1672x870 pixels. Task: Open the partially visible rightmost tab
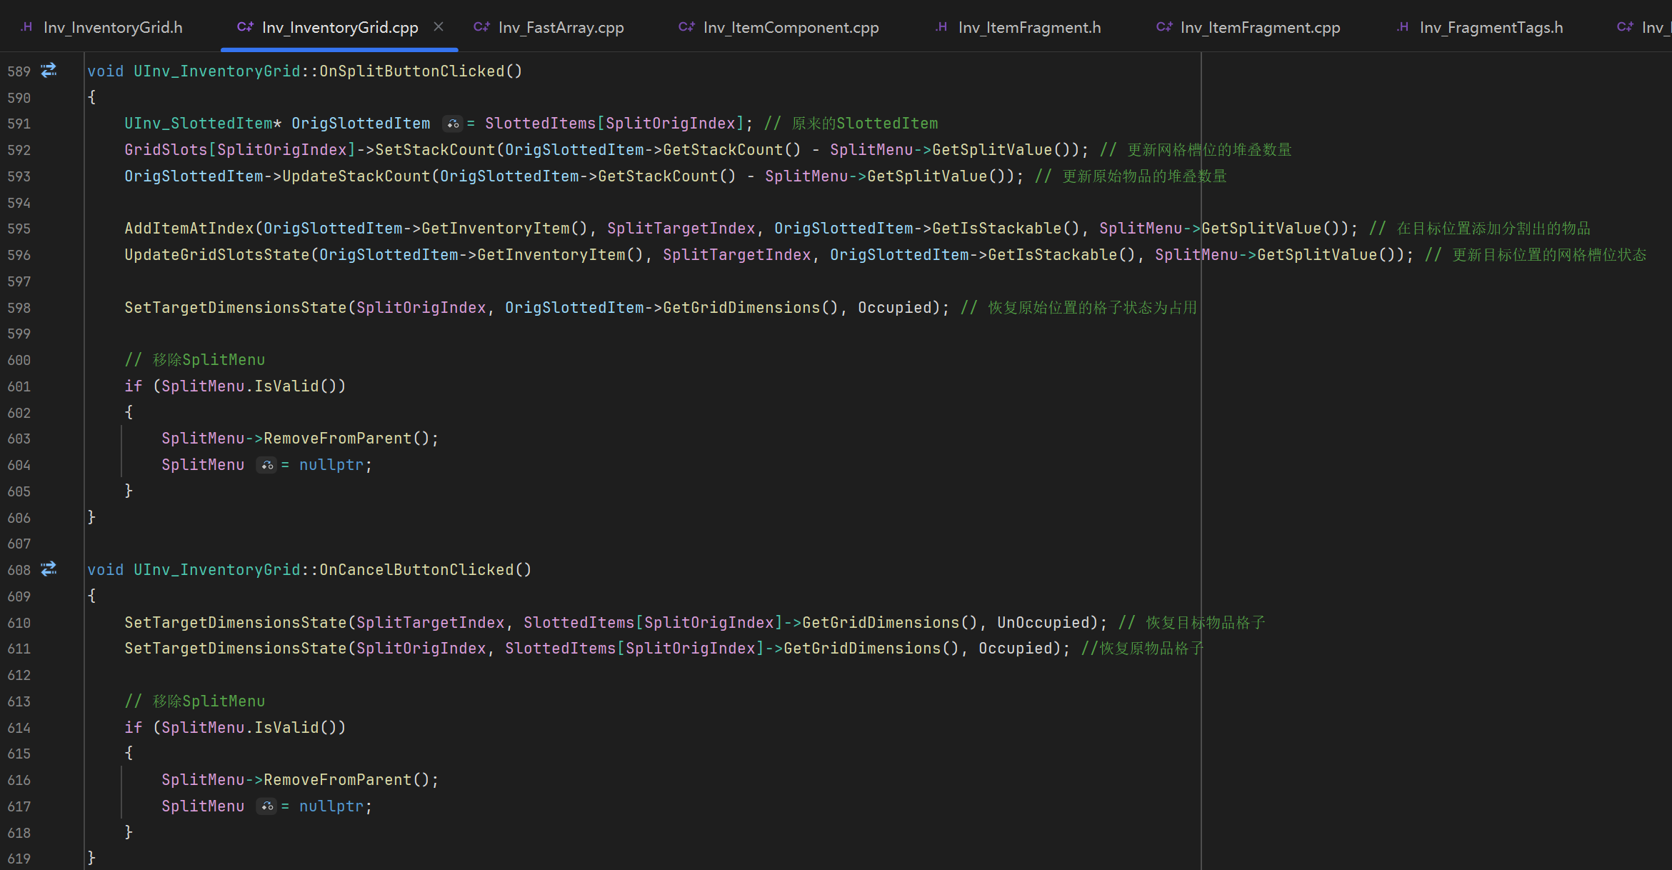(1650, 27)
